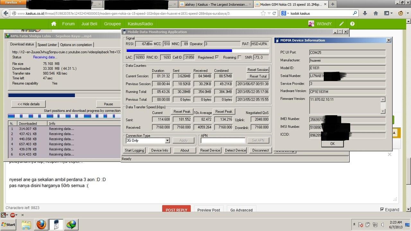Open a new Firefox tab with plus button
This screenshot has height=231, width=411.
pyautogui.click(x=333, y=4)
